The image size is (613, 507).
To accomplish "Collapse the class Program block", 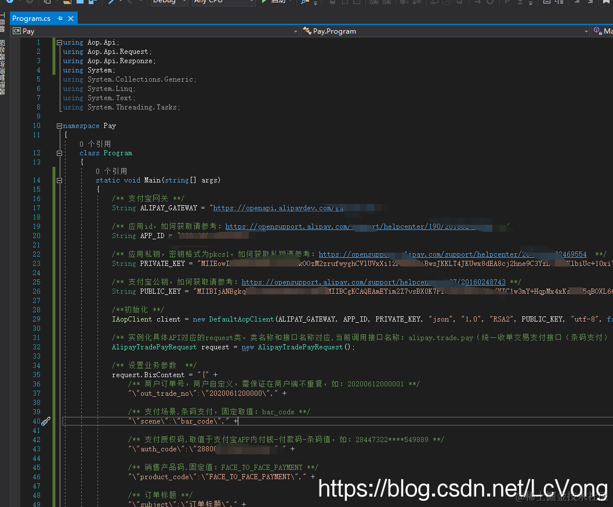I will click(x=59, y=153).
